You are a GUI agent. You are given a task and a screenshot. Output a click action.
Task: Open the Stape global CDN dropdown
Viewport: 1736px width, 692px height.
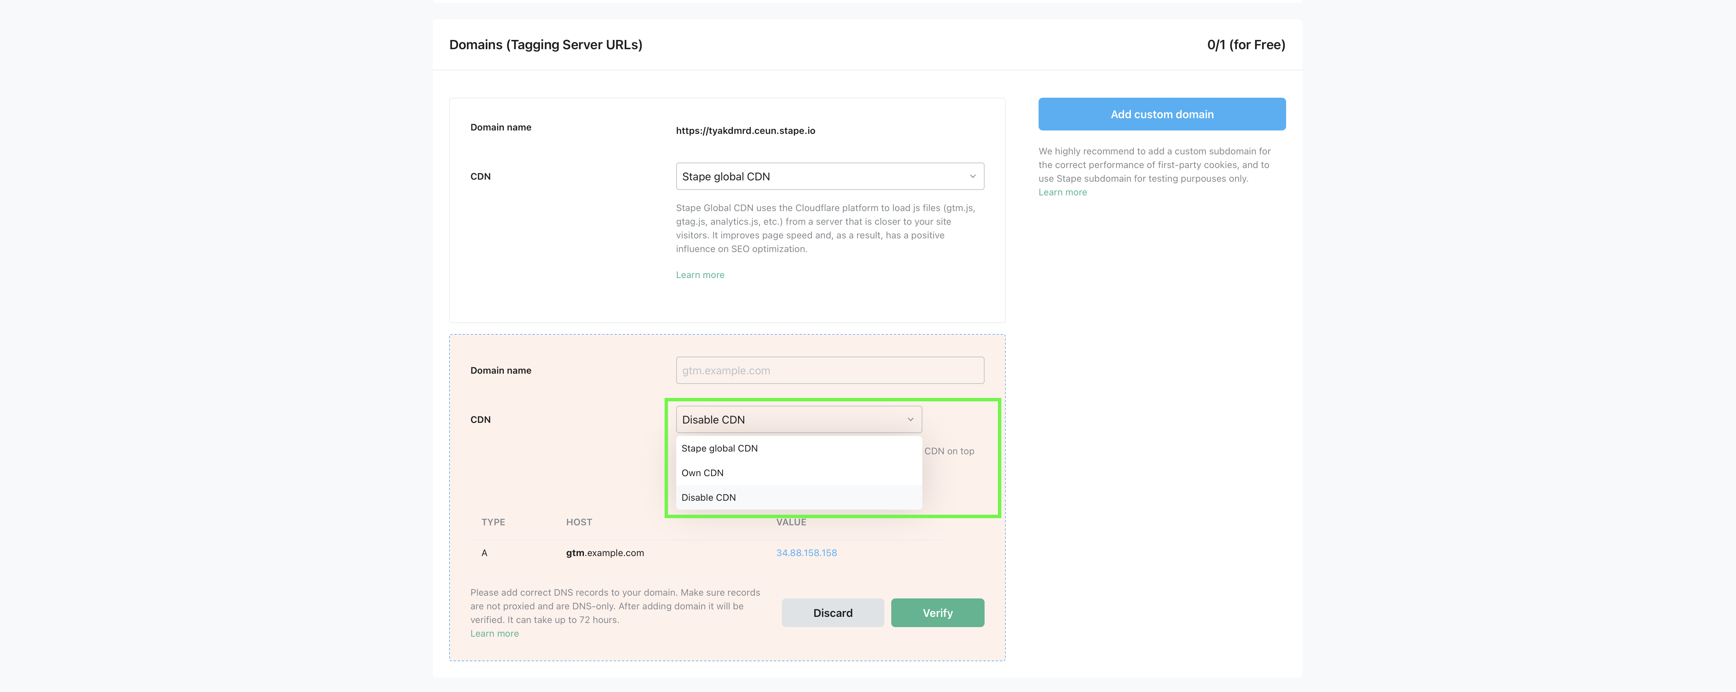(830, 176)
